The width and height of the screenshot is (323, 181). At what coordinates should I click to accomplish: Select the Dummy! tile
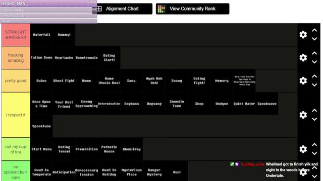pyautogui.click(x=64, y=35)
